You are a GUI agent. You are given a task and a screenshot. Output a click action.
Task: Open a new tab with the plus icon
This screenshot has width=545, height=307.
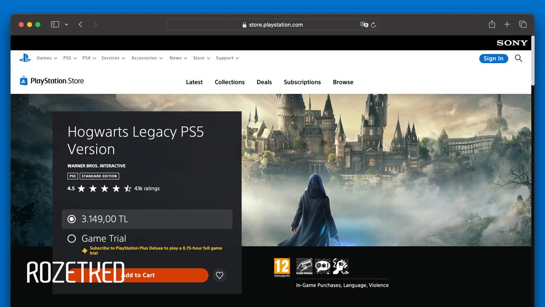click(507, 25)
